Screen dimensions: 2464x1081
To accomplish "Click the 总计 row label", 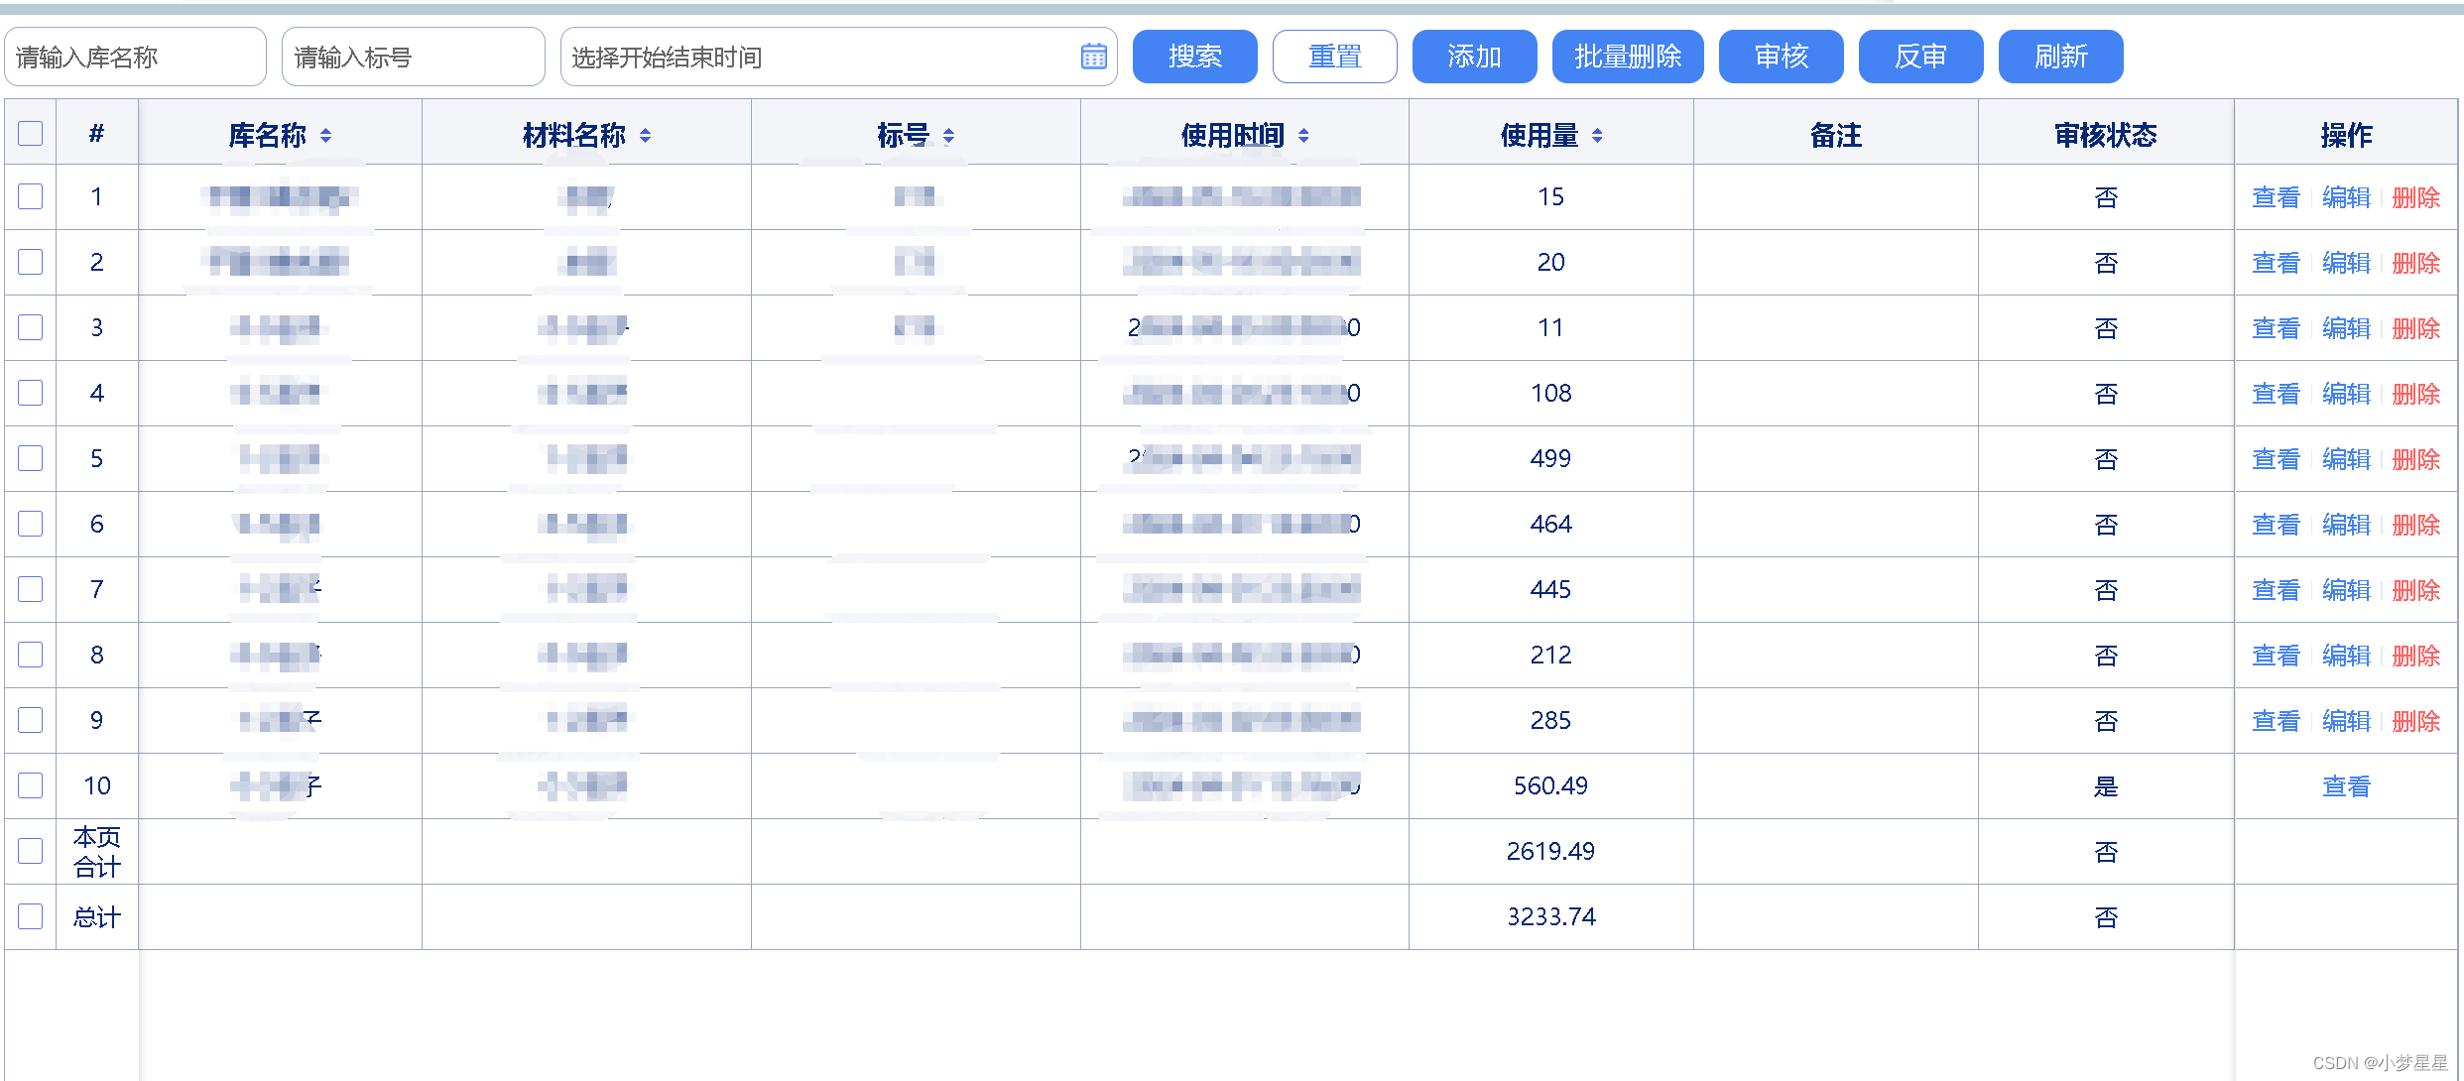I will coord(97,917).
